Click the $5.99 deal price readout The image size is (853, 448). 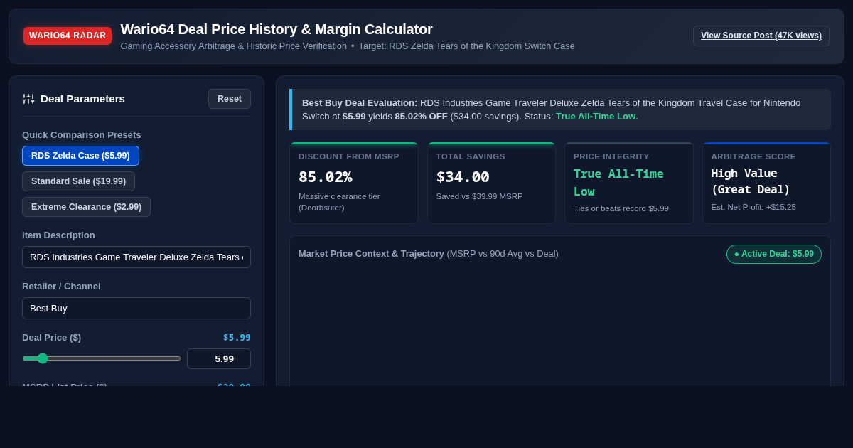(237, 337)
